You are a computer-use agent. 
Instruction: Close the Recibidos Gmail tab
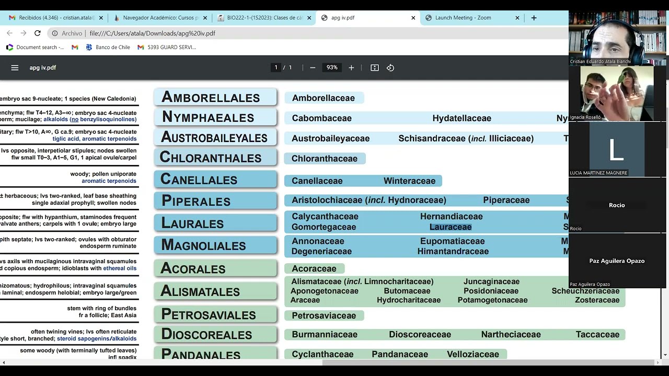[101, 18]
